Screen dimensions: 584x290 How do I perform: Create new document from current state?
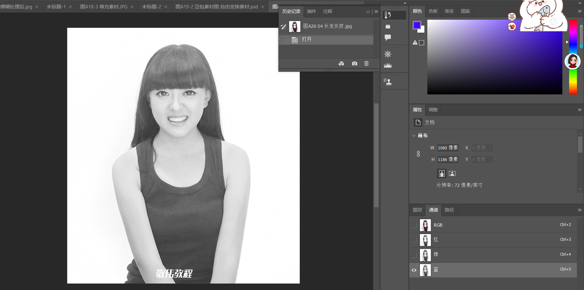pyautogui.click(x=341, y=63)
